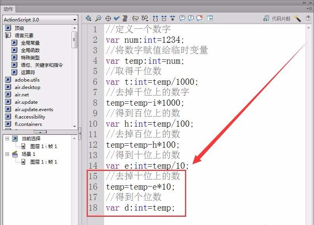Collapse the 语言元素 tree node

(x=8, y=36)
